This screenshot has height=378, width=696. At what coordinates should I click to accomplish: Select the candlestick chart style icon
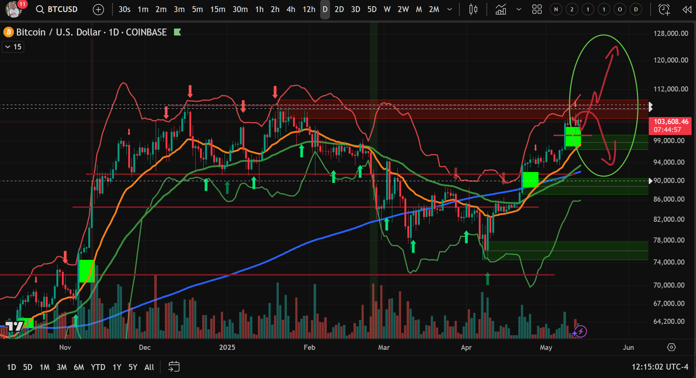point(473,10)
